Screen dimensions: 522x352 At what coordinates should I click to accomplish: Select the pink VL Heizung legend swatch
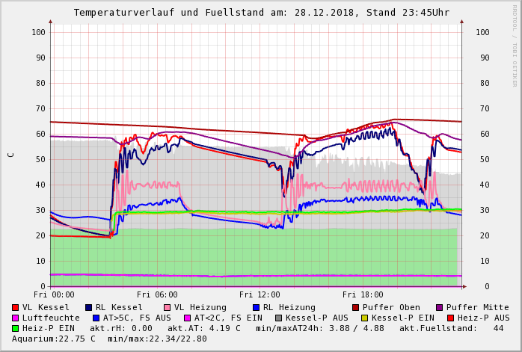[x=168, y=308]
